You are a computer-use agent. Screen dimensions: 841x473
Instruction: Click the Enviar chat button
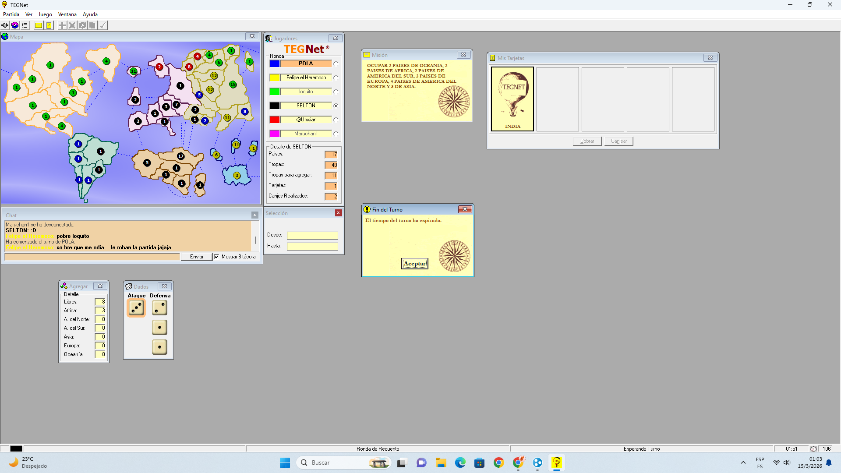coord(196,257)
